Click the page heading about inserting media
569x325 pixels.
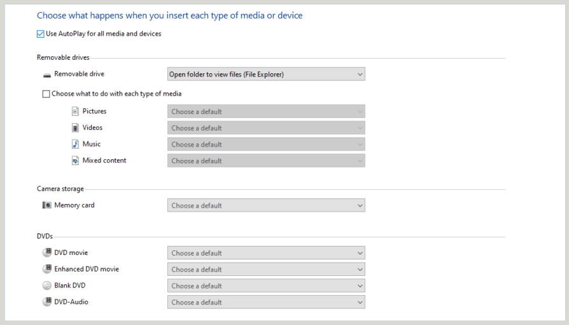click(169, 15)
